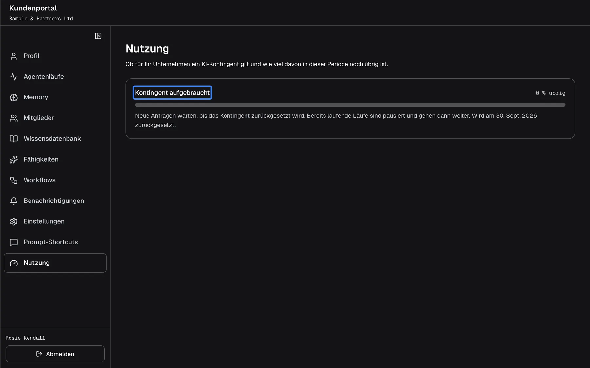Click the 'Rosie Kendall' user name
Image resolution: width=590 pixels, height=368 pixels.
[x=25, y=338]
